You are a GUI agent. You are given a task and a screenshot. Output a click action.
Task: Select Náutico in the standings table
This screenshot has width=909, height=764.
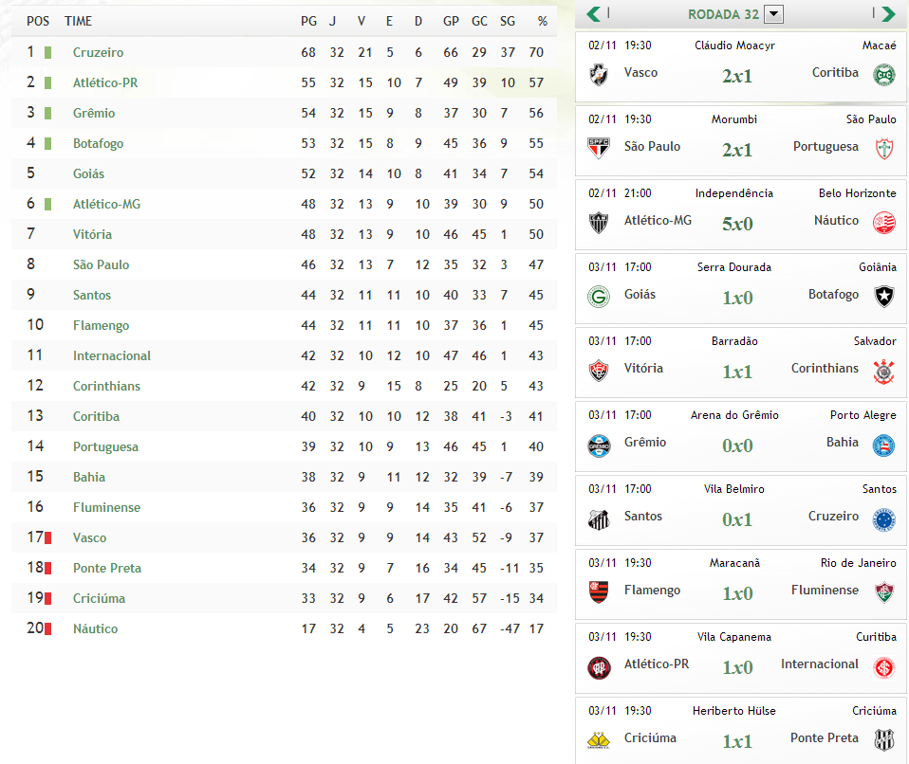point(95,628)
